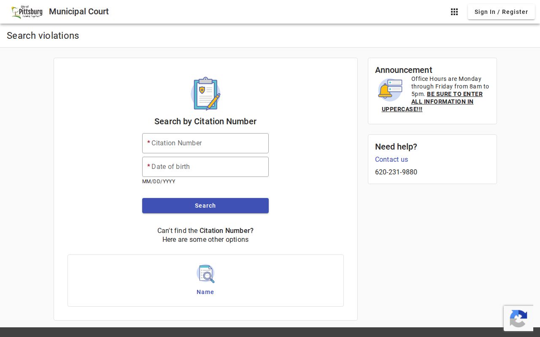540x337 pixels.
Task: Open the apps grid menu
Action: 454,12
